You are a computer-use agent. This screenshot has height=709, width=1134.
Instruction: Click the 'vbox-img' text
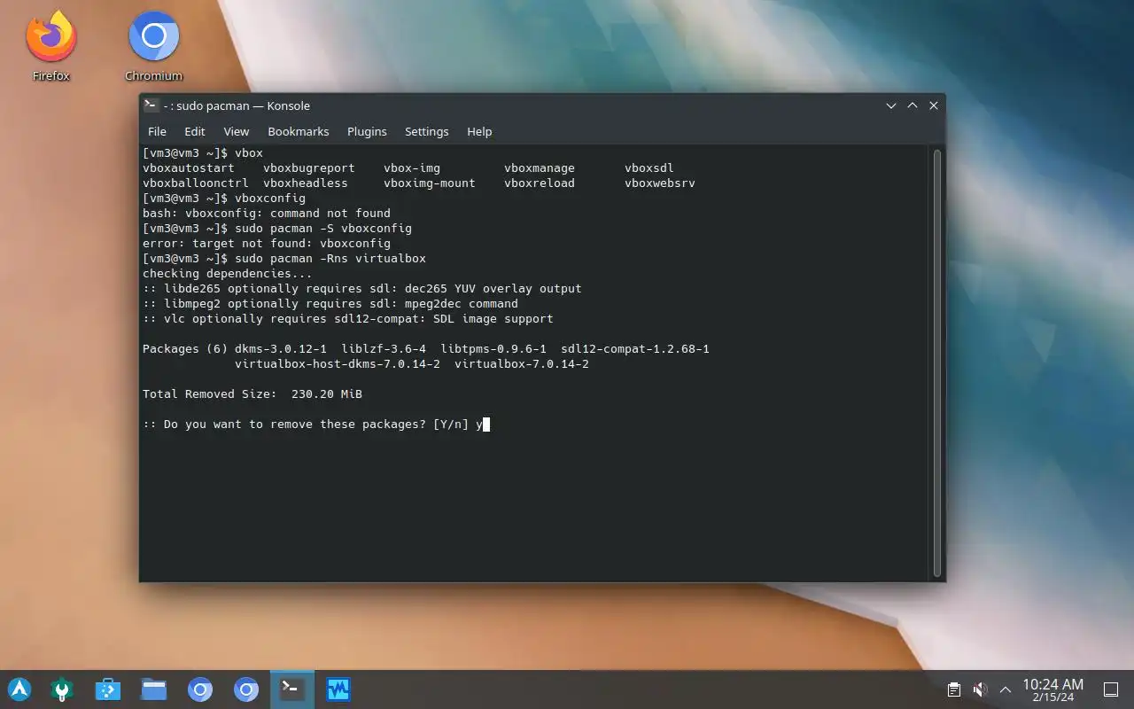[x=412, y=168]
